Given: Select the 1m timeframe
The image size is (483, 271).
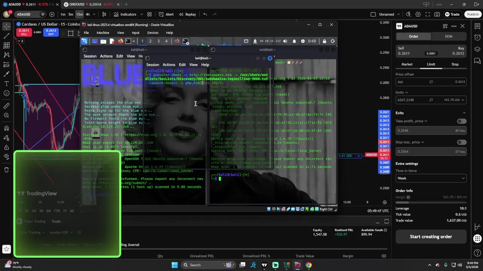Looking at the screenshot, I should pos(63,14).
